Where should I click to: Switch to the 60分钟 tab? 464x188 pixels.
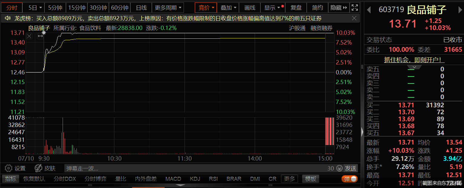point(120,8)
